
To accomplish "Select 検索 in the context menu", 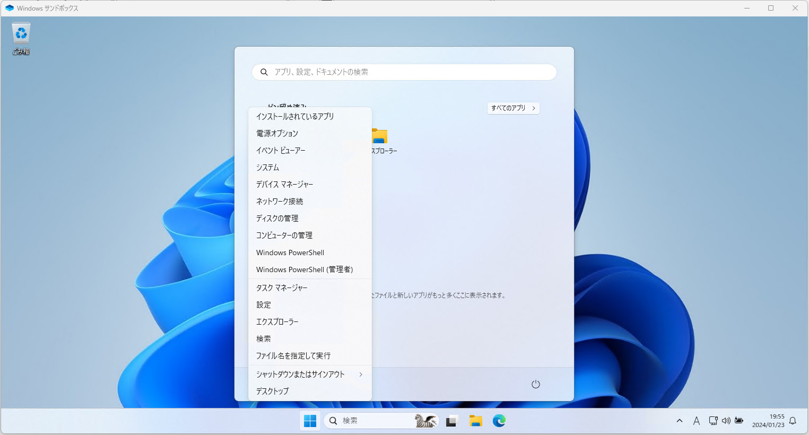I will coord(310,338).
